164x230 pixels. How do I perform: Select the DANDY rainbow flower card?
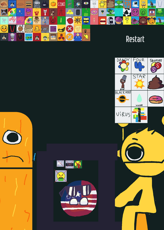123,66
